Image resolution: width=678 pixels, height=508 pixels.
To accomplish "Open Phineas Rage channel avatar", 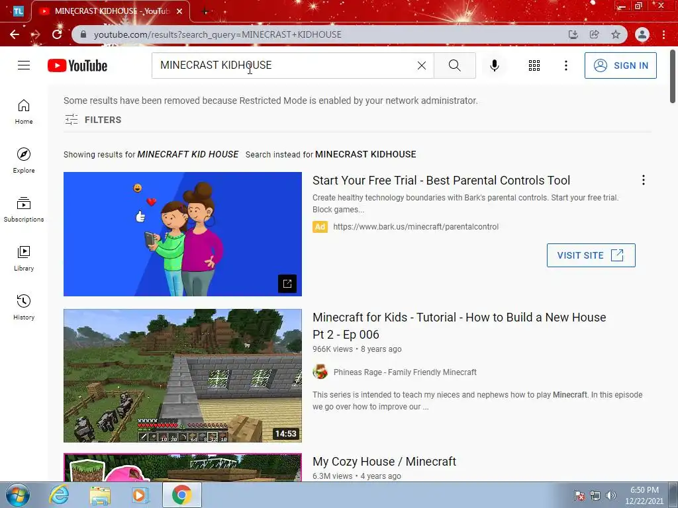I will pos(320,372).
